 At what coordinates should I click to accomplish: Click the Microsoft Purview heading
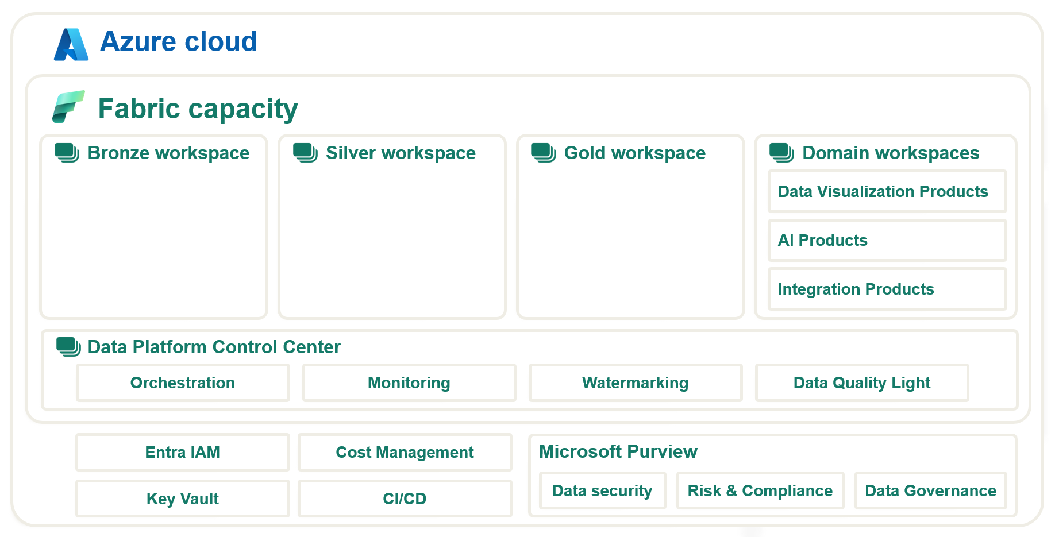(x=618, y=451)
